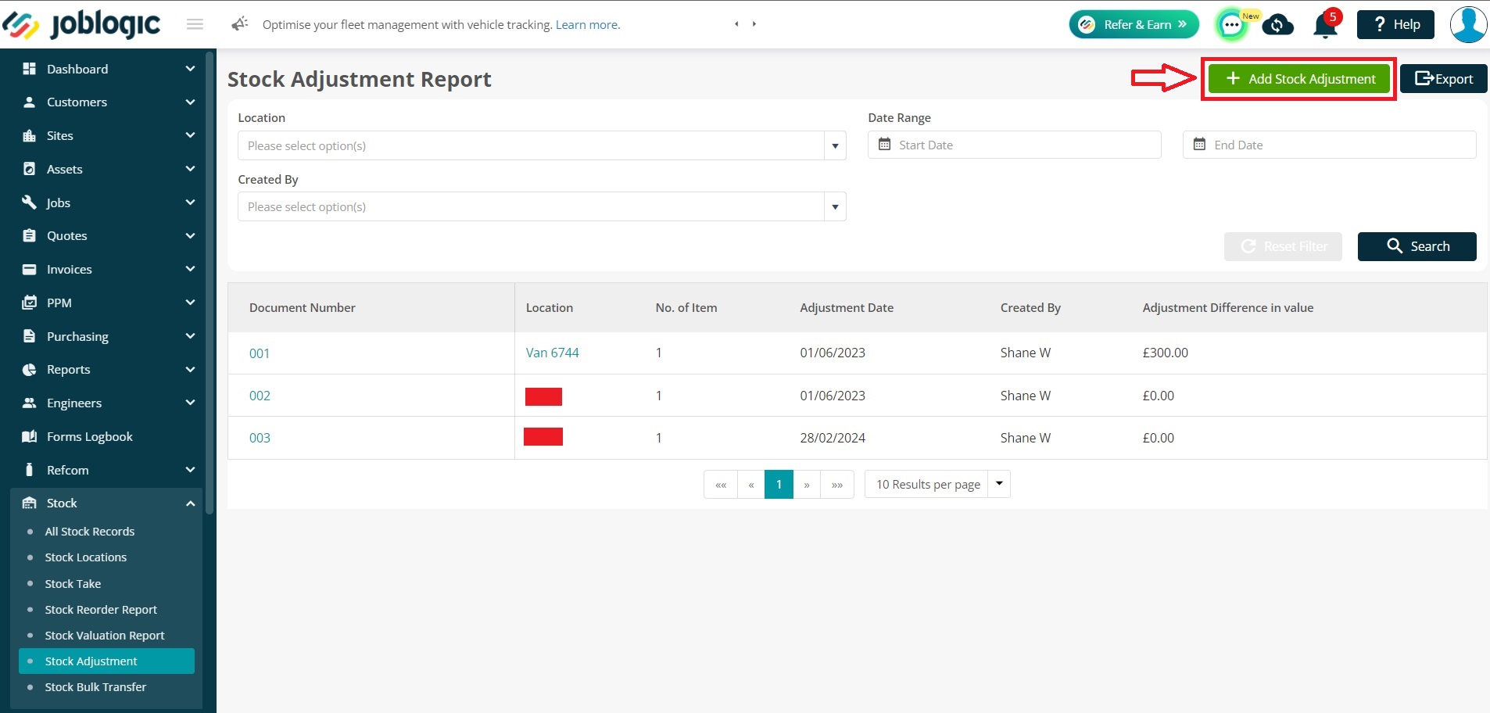The image size is (1490, 713).
Task: Open Stock Locations submenu
Action: point(86,557)
